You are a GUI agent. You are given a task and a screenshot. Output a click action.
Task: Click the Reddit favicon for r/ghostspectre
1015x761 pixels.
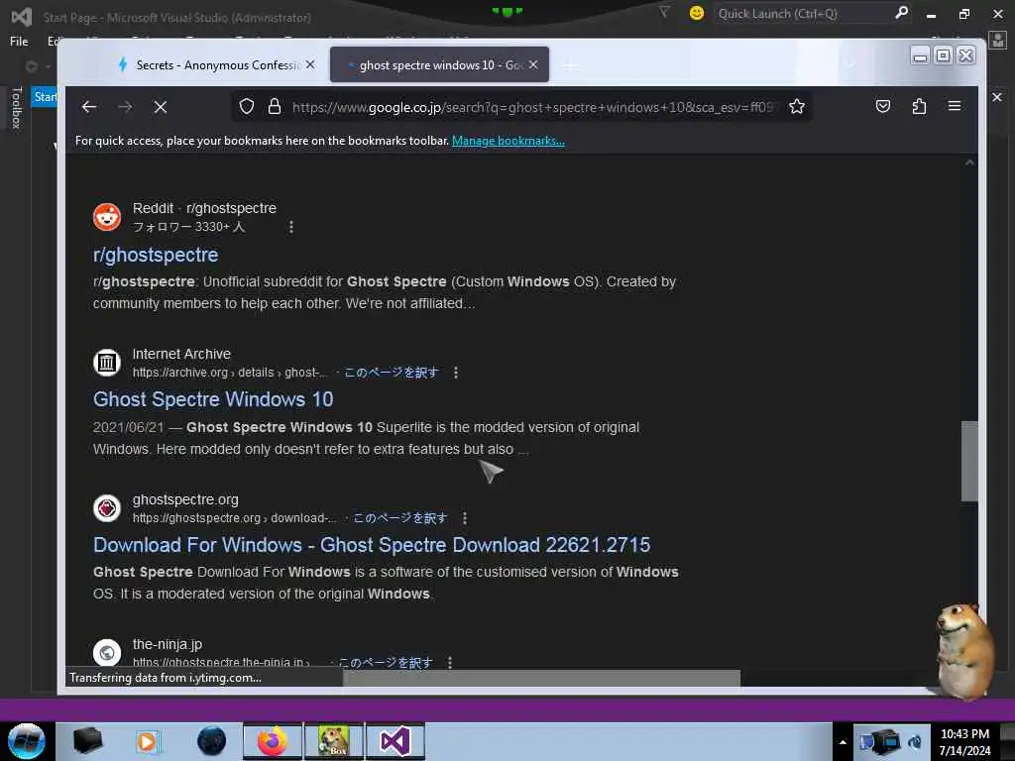(x=107, y=217)
